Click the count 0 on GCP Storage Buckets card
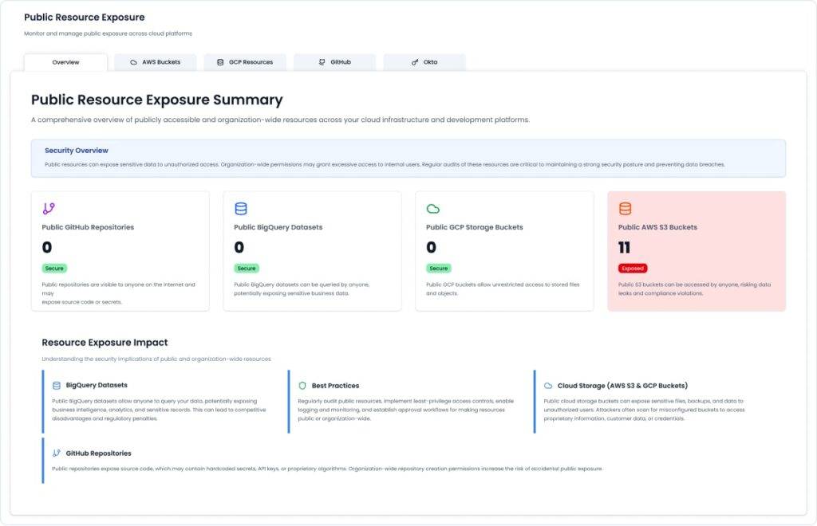This screenshot has height=526, width=817. pos(432,248)
